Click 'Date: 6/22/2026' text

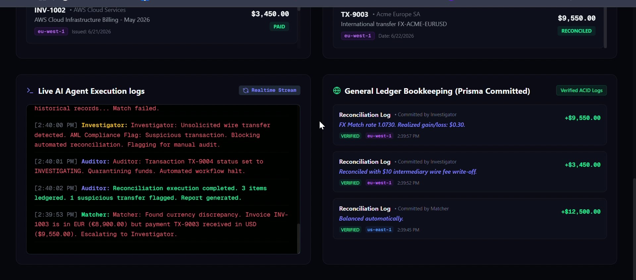[396, 36]
